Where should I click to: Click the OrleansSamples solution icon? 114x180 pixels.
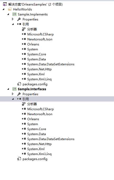tap(5, 4)
